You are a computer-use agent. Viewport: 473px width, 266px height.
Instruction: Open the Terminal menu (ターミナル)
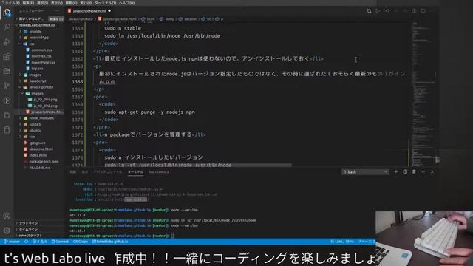pyautogui.click(x=105, y=3)
